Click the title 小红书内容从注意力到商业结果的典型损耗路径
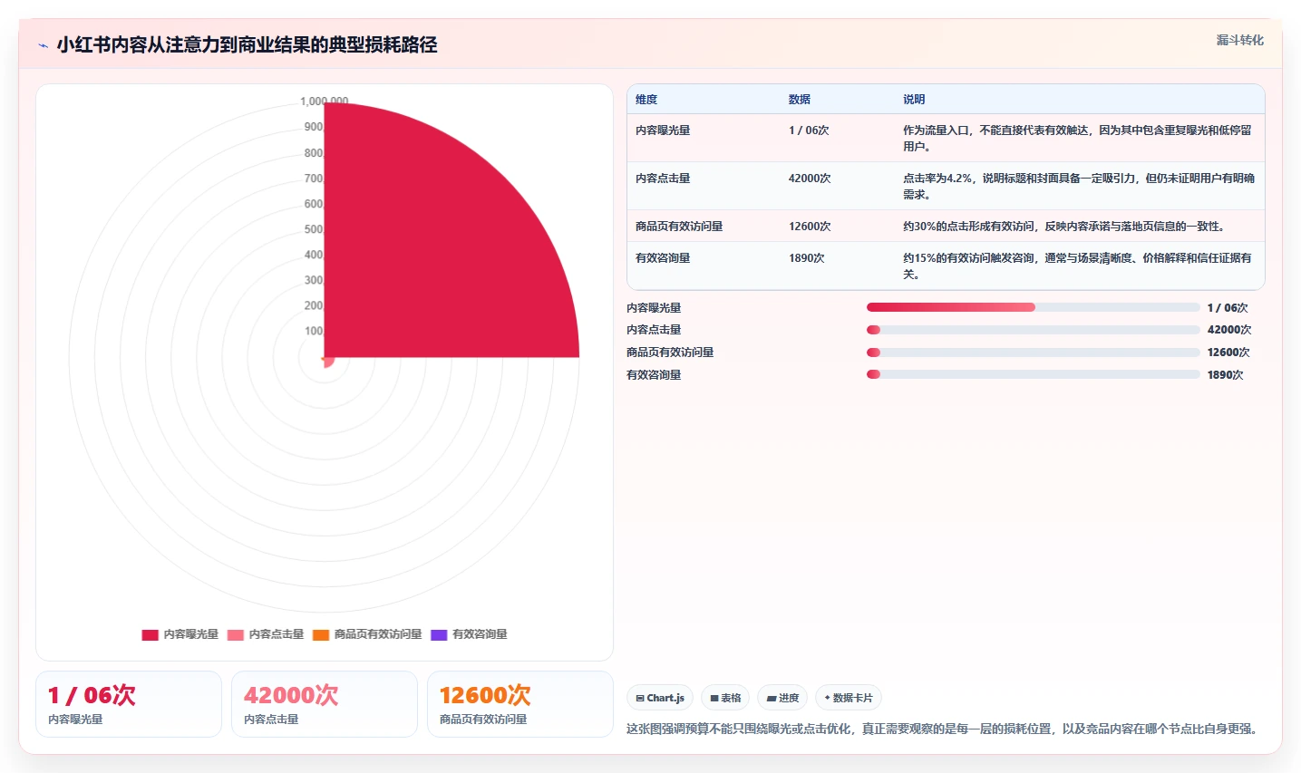 click(x=247, y=44)
